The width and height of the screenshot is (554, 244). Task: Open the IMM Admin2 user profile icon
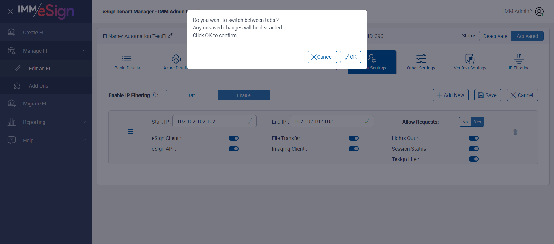tap(539, 12)
